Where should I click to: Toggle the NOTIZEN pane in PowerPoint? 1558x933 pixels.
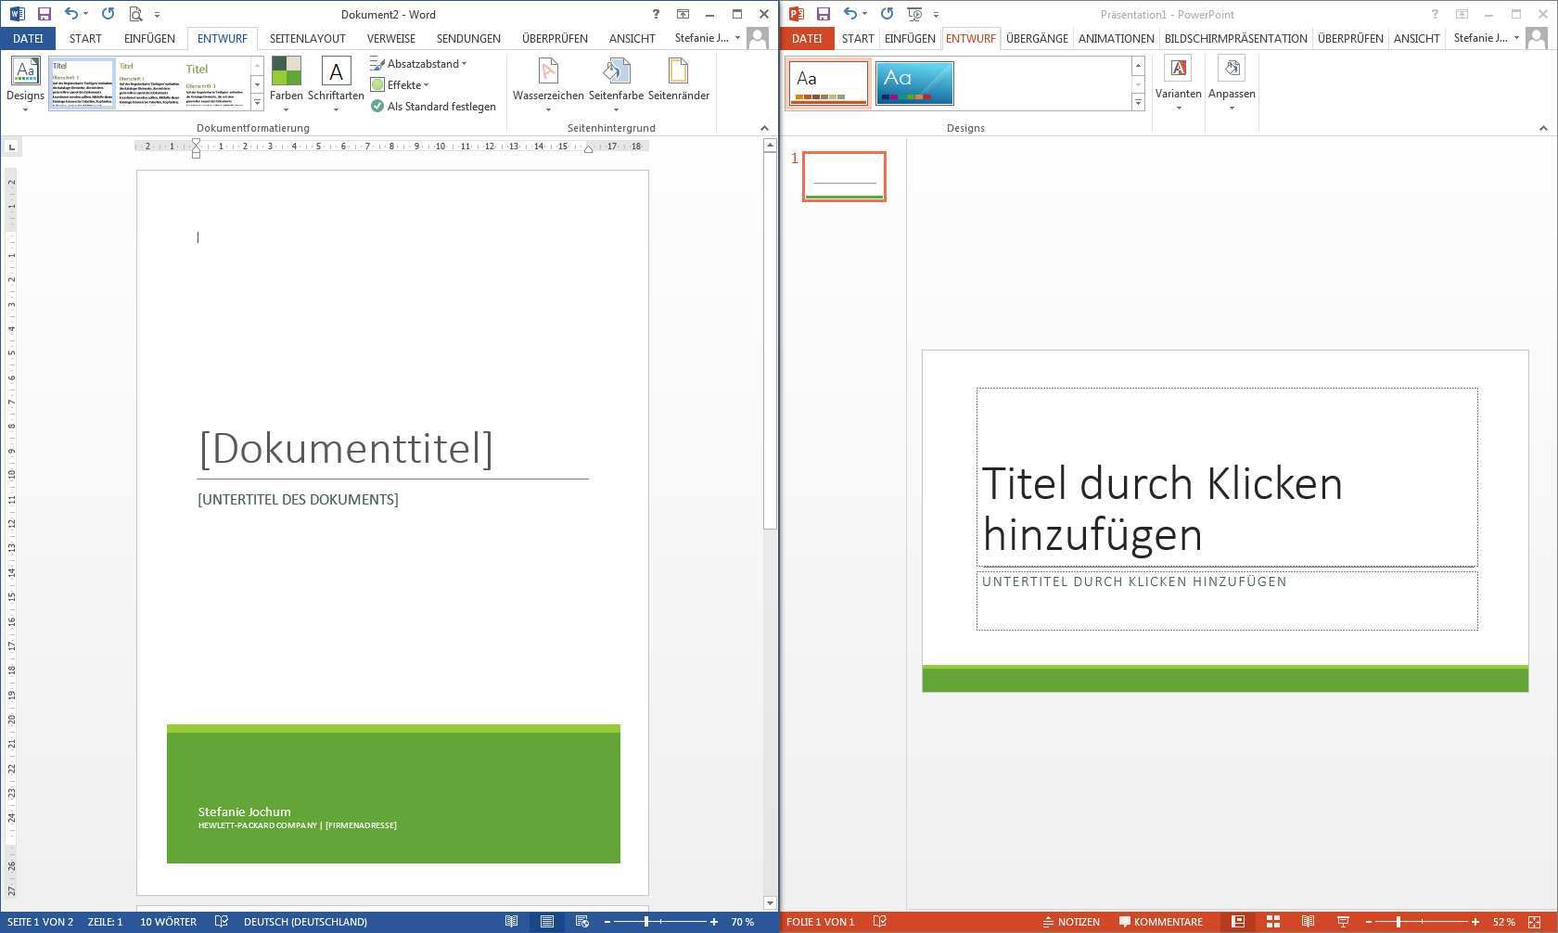1071,922
